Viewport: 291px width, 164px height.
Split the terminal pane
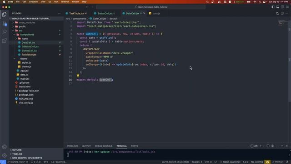tap(268, 146)
